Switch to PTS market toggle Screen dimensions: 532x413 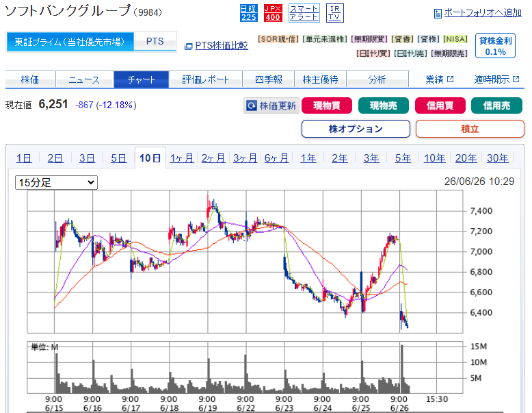point(155,42)
